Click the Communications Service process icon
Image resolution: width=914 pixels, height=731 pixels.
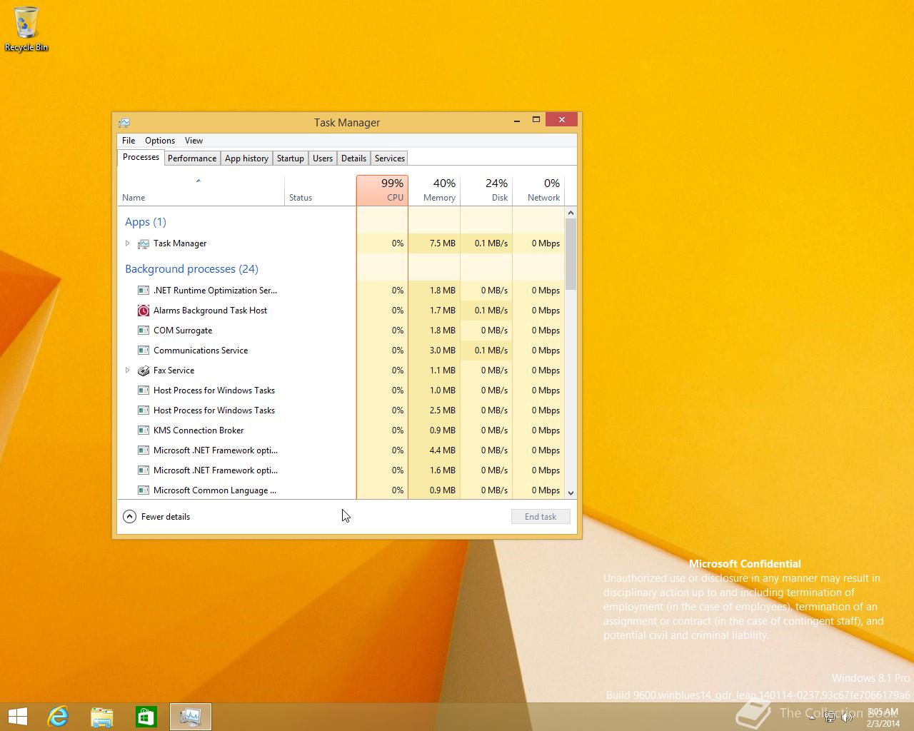[144, 351]
